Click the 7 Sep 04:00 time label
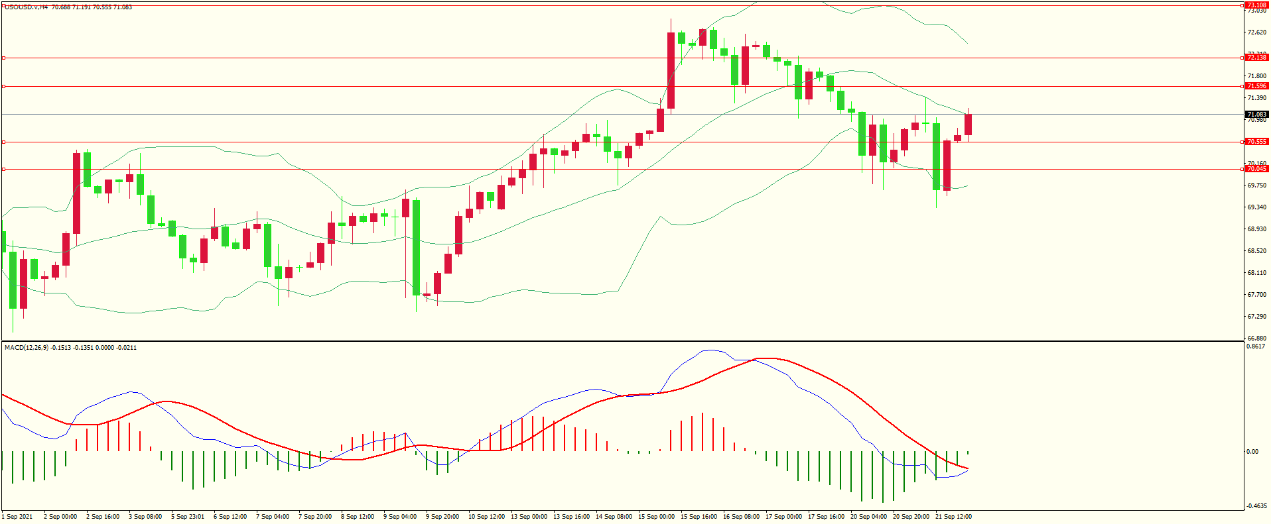Image resolution: width=1271 pixels, height=524 pixels. click(x=273, y=517)
